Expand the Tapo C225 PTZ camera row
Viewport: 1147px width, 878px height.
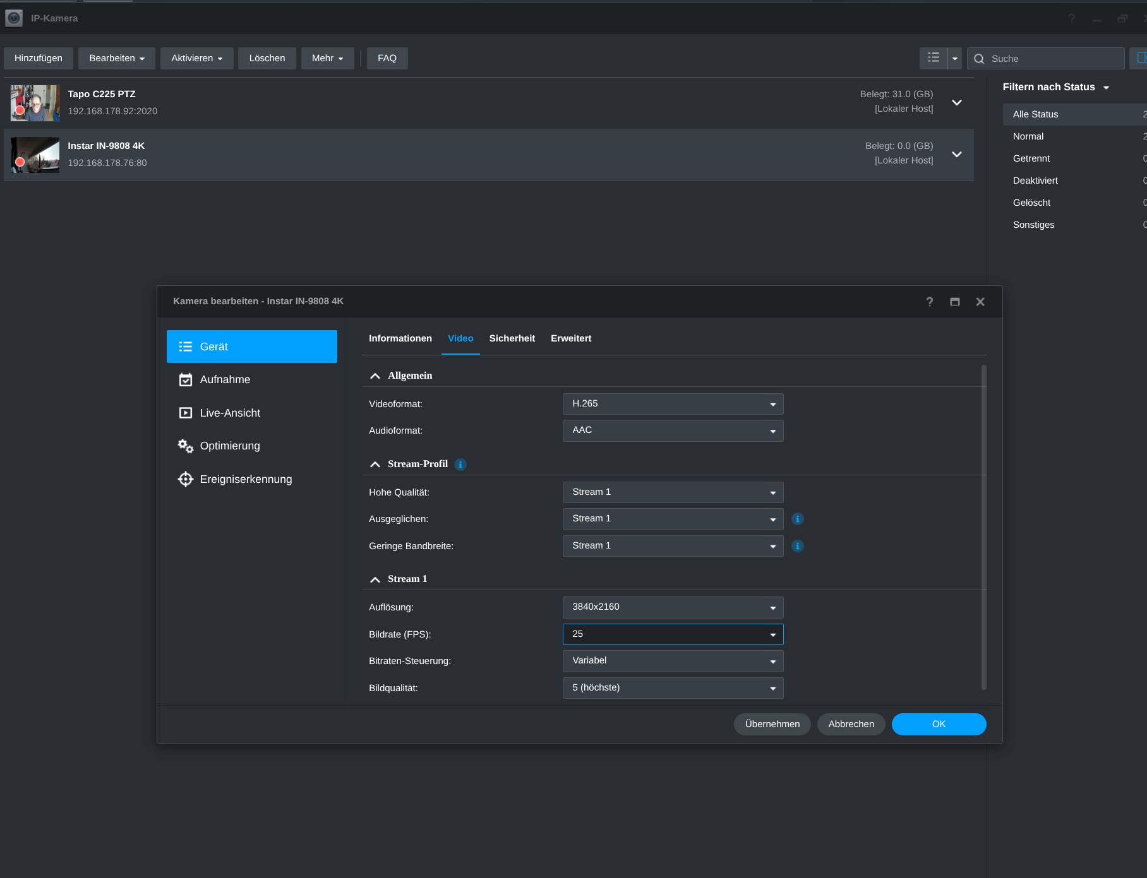(956, 103)
